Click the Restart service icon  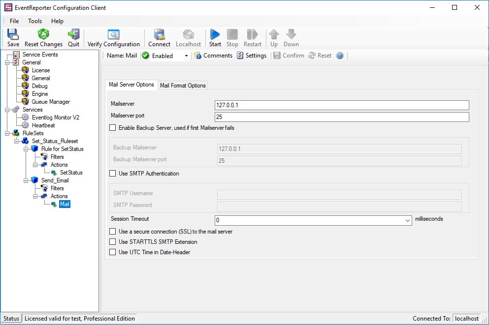click(252, 38)
